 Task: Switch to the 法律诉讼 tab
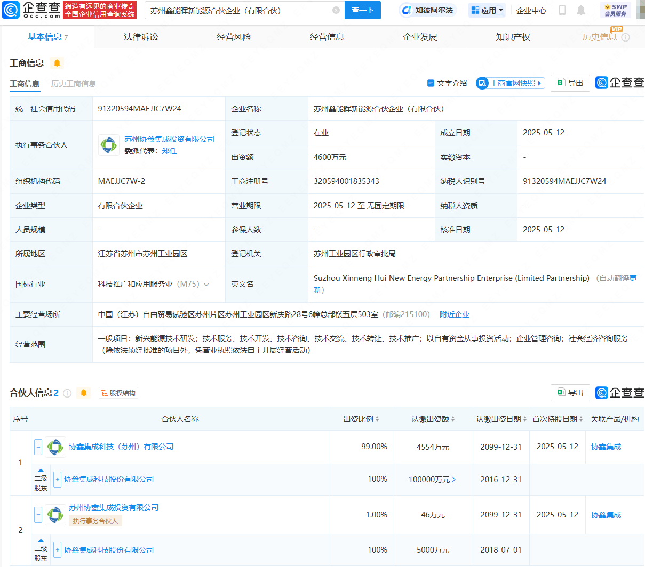pyautogui.click(x=140, y=37)
